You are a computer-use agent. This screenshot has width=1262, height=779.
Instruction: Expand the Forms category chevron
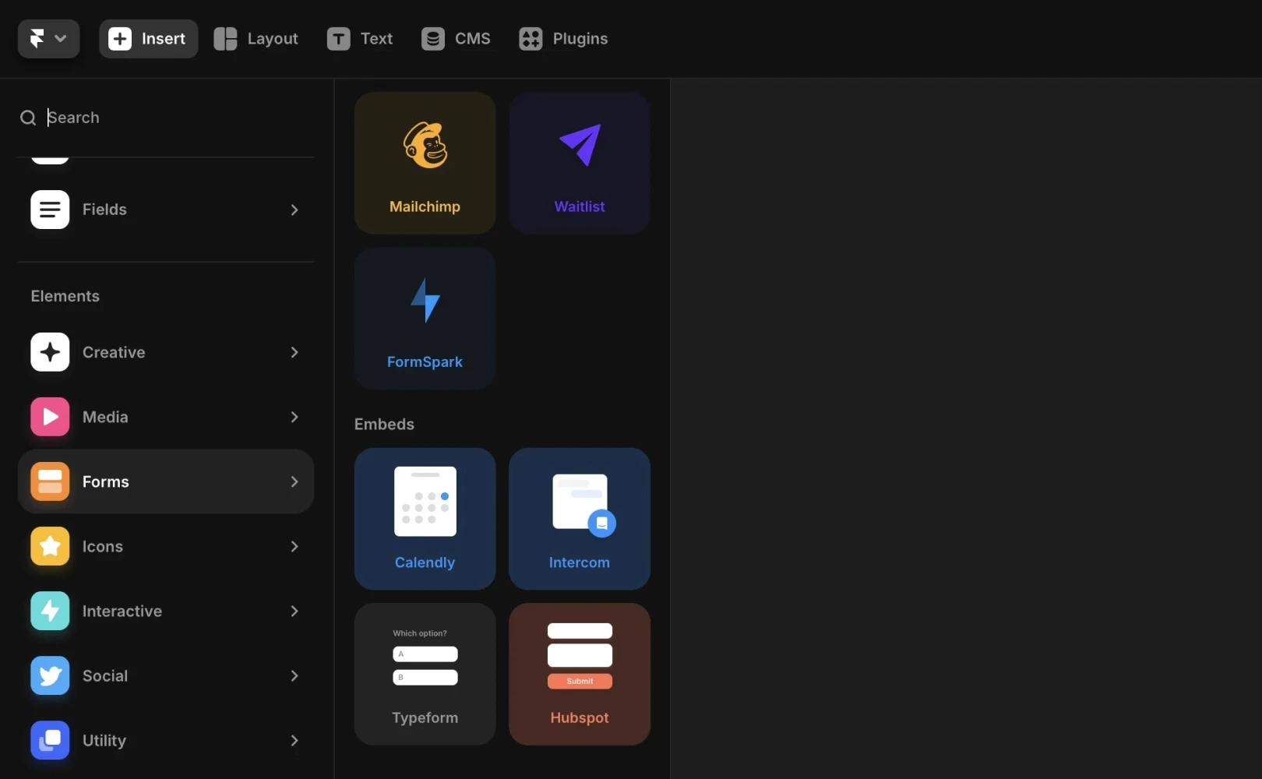pos(294,481)
